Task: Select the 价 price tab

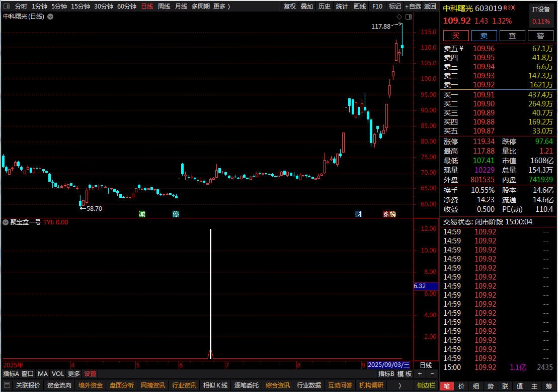Action: (x=461, y=386)
